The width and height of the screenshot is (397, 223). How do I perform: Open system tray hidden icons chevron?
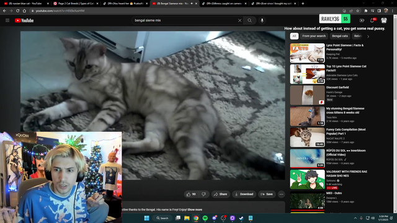pos(355,218)
